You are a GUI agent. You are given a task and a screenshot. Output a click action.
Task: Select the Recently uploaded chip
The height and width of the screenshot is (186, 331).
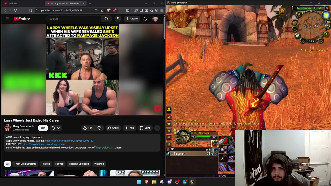pyautogui.click(x=79, y=164)
